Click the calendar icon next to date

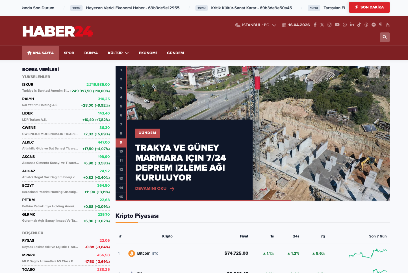click(284, 25)
